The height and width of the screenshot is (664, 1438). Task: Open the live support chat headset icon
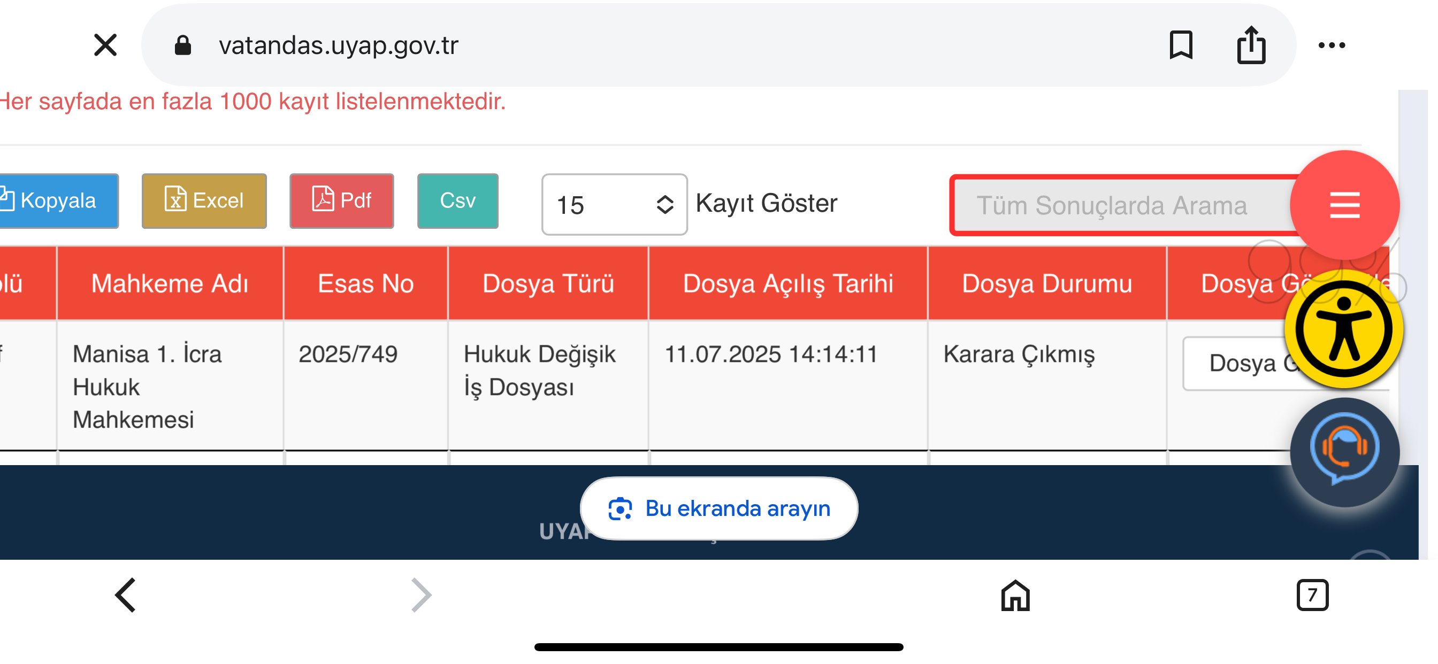[1344, 452]
